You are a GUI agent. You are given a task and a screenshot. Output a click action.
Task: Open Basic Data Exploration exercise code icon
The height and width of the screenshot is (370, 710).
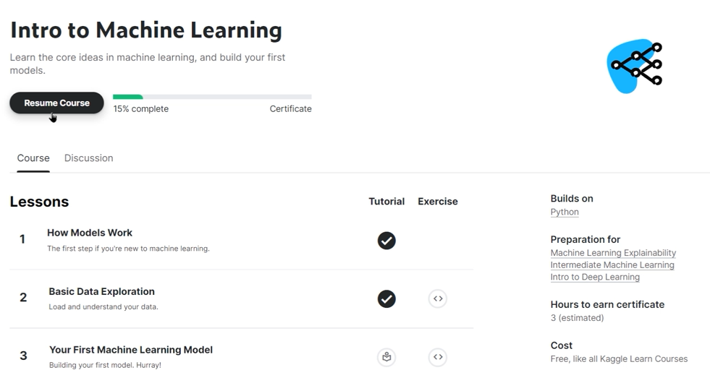point(437,298)
